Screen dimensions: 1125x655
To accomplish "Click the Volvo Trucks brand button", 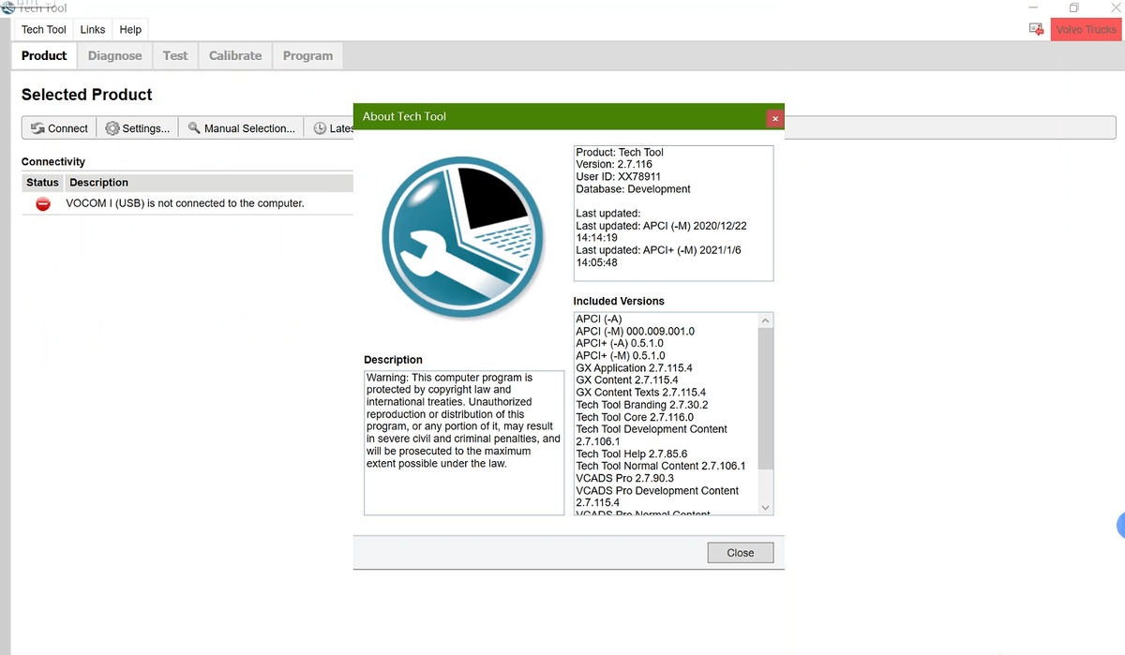I will click(1086, 29).
